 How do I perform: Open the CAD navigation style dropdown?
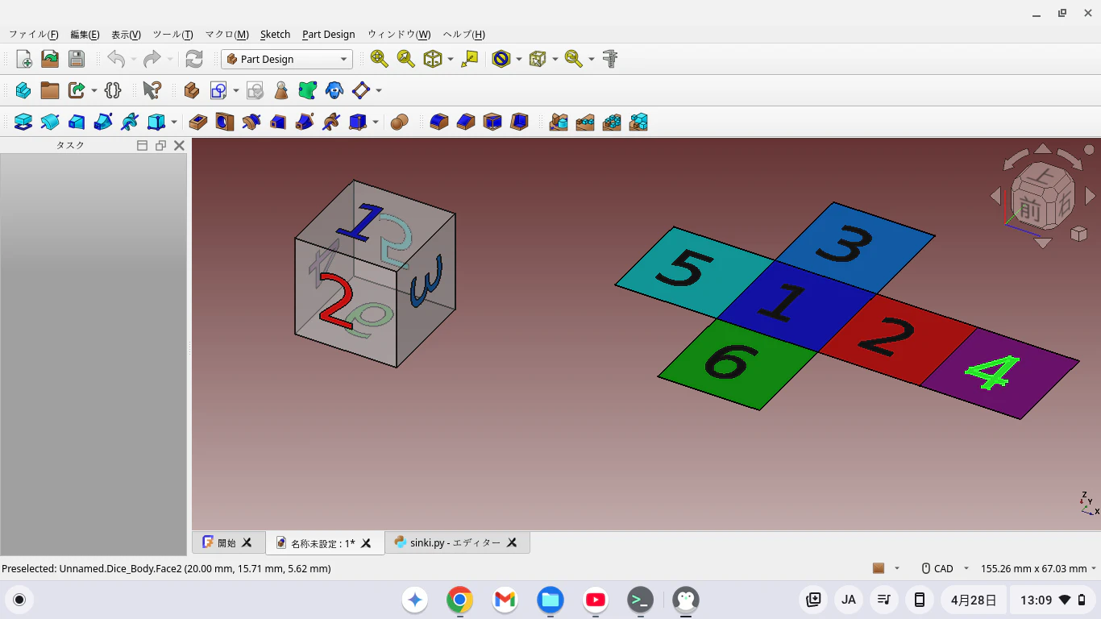945,568
